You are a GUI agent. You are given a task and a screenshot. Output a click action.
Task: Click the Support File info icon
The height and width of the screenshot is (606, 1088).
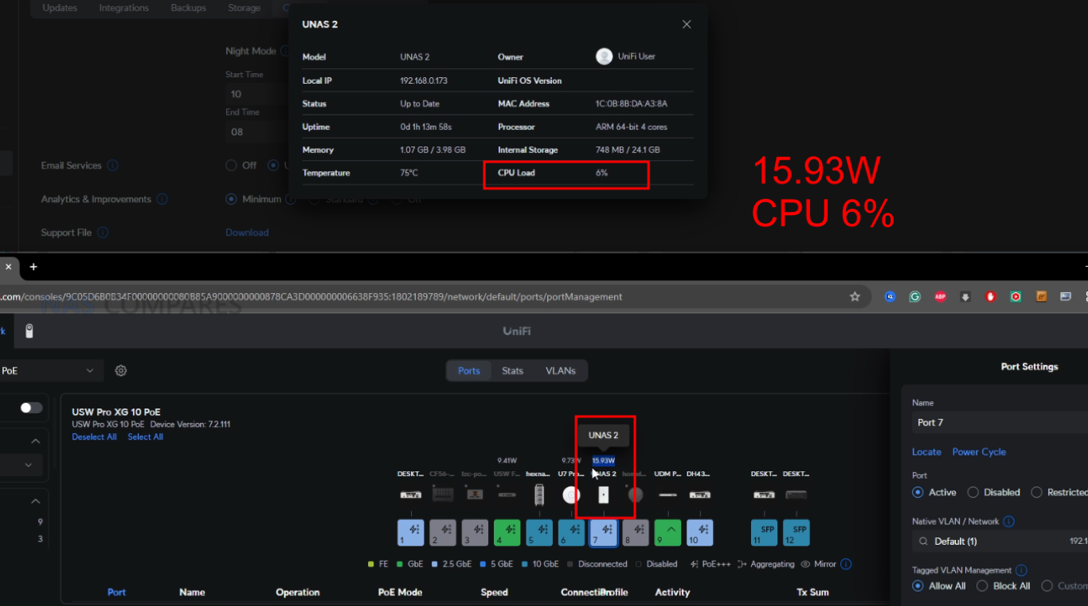[103, 233]
